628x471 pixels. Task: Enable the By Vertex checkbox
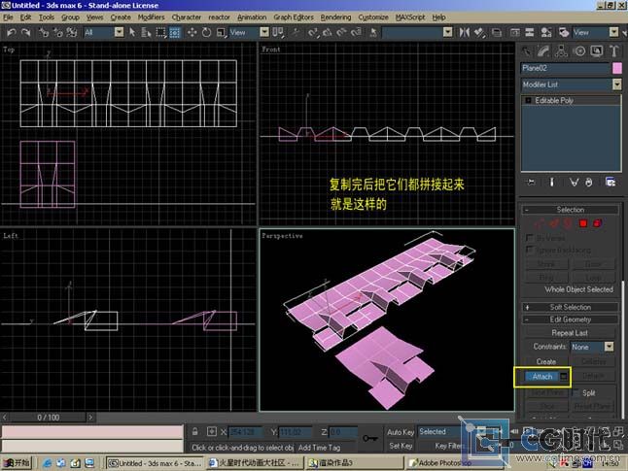pos(530,238)
